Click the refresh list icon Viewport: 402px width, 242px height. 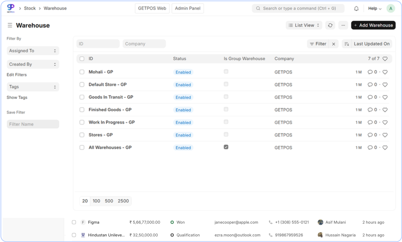click(330, 25)
